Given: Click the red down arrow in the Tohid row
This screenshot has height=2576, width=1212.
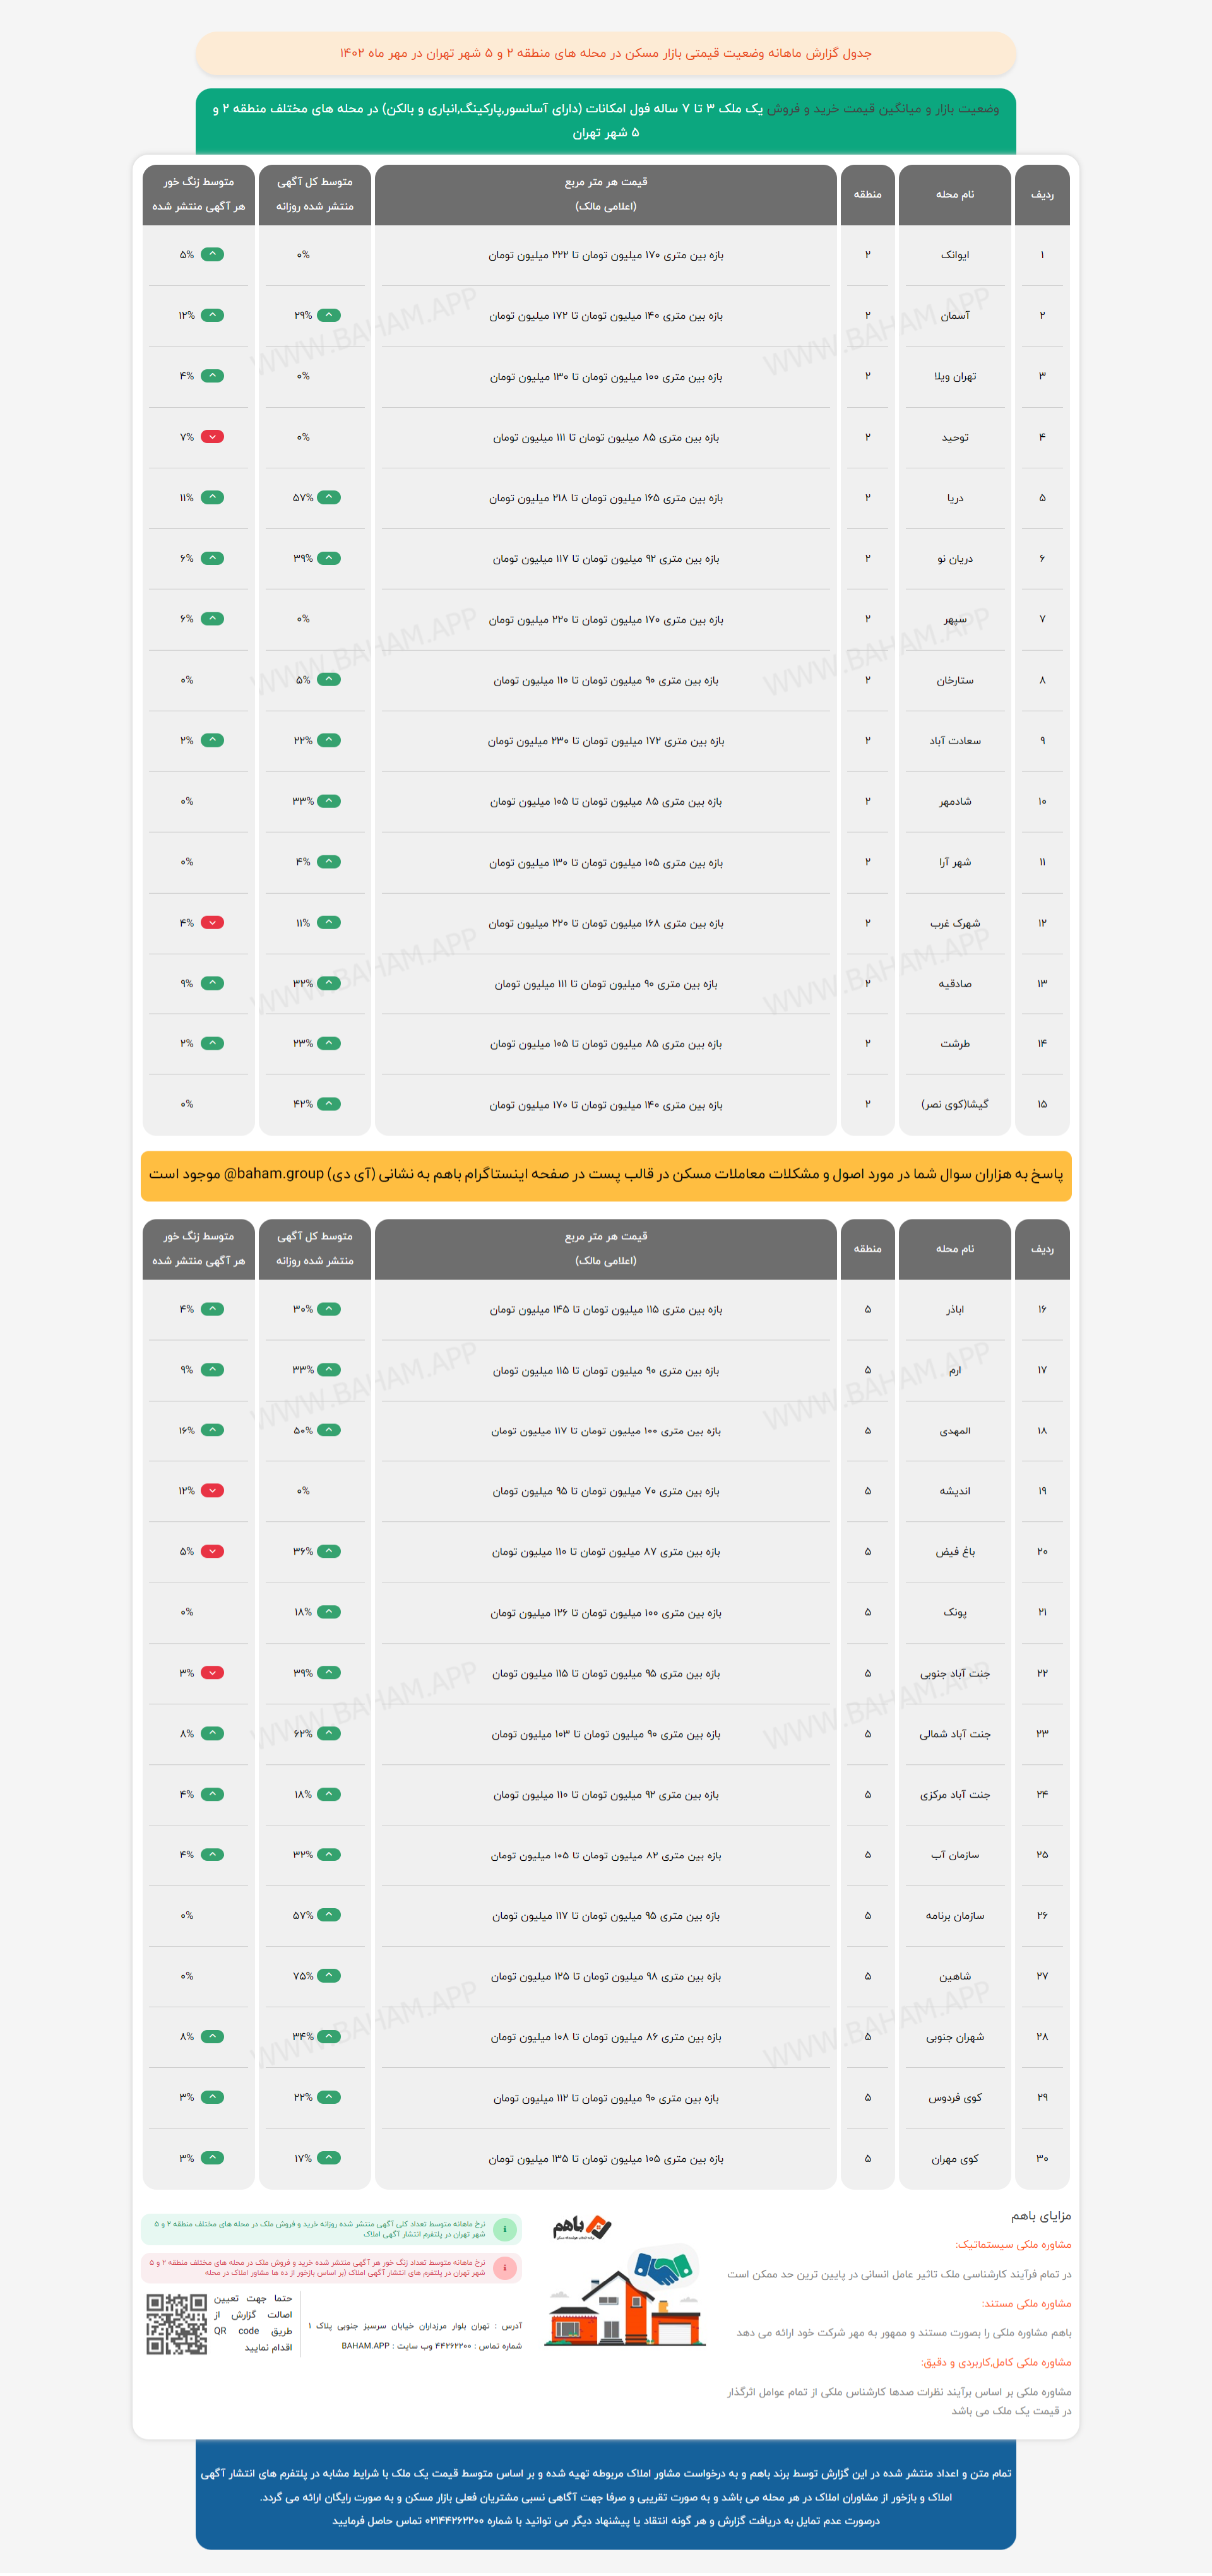Looking at the screenshot, I should click(212, 437).
